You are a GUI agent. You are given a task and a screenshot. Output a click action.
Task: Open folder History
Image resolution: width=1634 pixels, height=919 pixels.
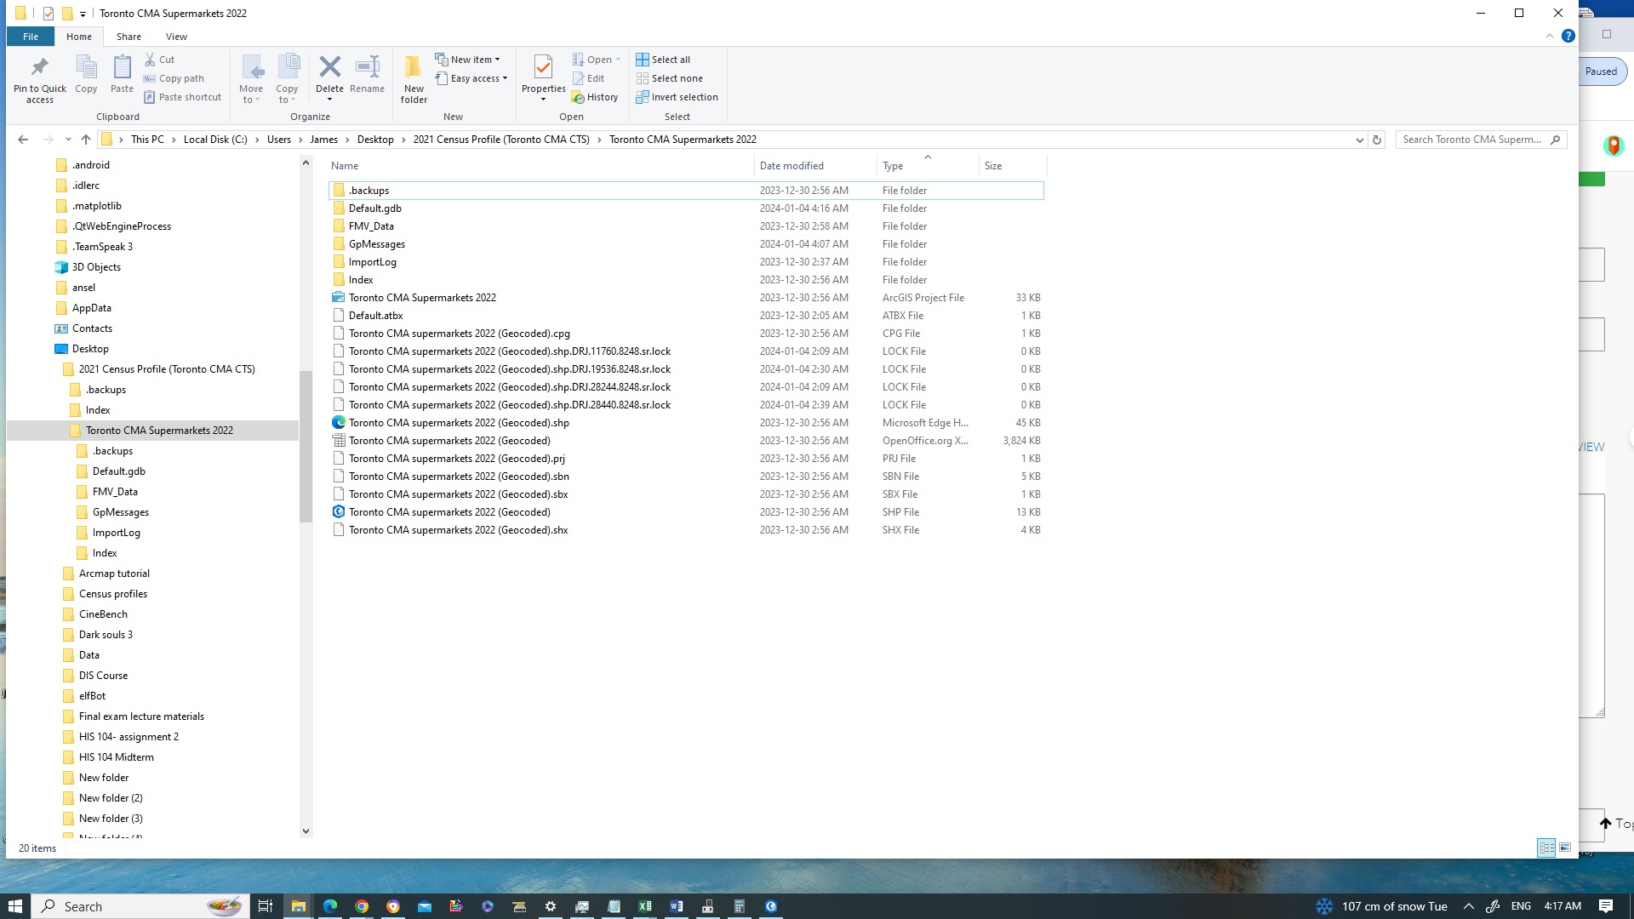pyautogui.click(x=596, y=97)
